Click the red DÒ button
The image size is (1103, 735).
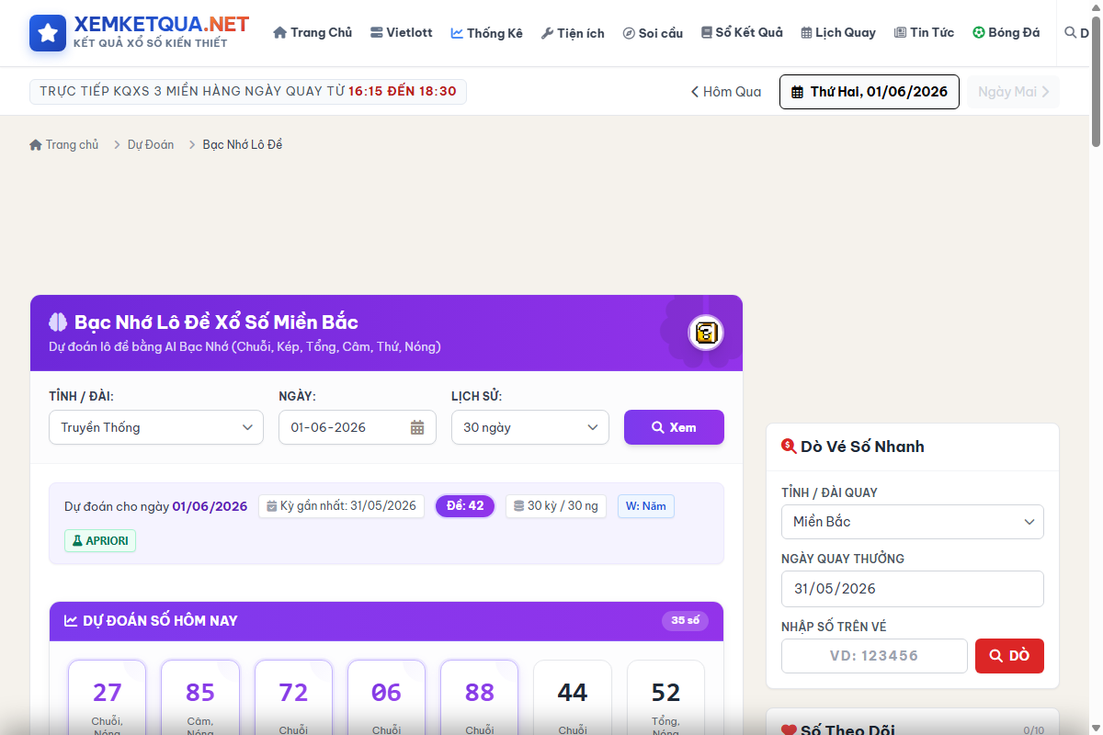(x=1009, y=656)
